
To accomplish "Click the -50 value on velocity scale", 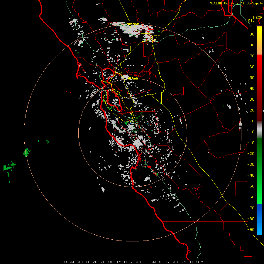I will (251, 186).
